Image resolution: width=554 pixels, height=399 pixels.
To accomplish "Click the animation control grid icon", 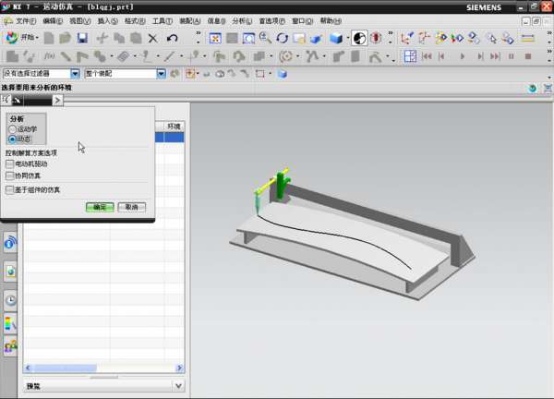I will click(410, 56).
